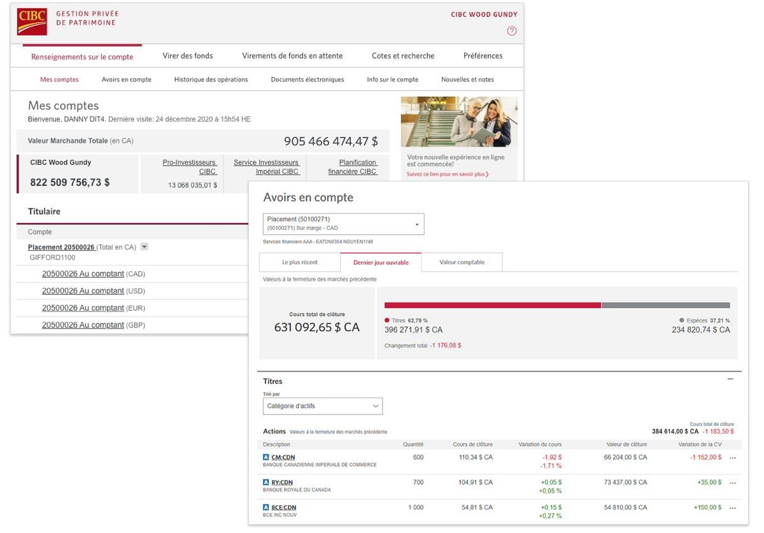Open Info sur le compte
The image size is (764, 533).
click(393, 80)
